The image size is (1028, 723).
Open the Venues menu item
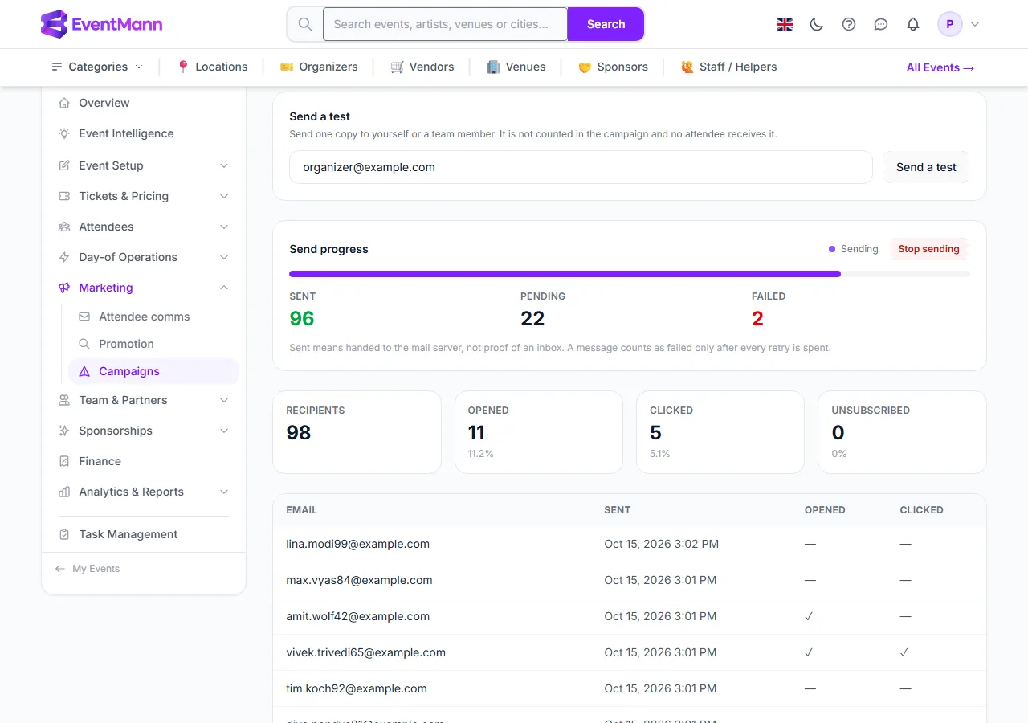pos(516,67)
